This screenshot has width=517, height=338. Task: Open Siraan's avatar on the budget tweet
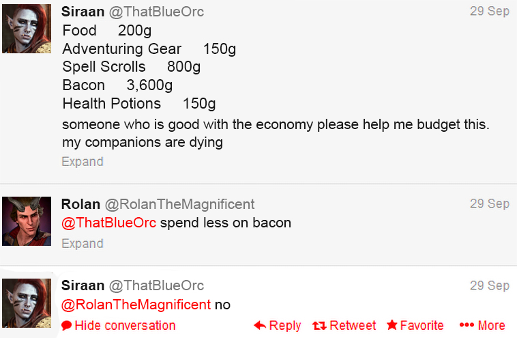pos(27,28)
